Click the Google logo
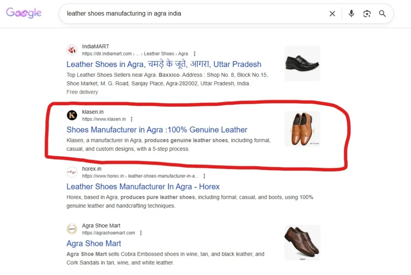Viewport: 411px width, 275px height. click(x=24, y=13)
